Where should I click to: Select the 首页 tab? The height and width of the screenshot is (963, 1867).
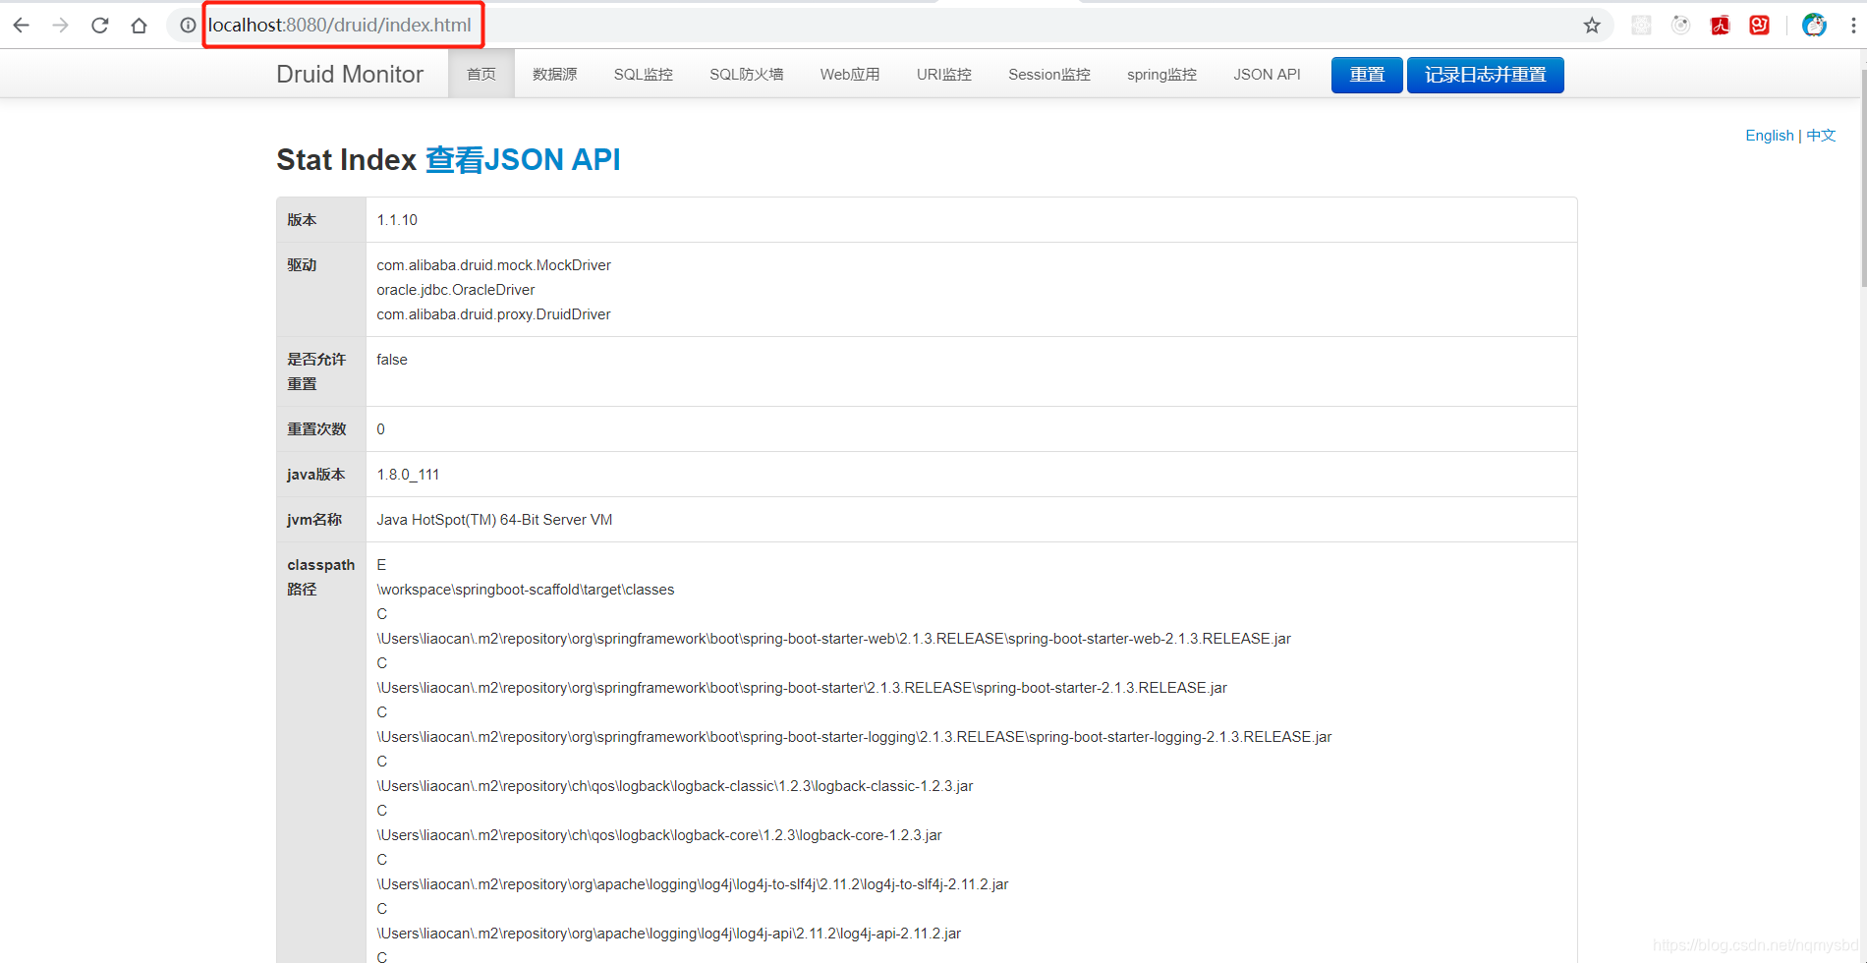pos(481,75)
